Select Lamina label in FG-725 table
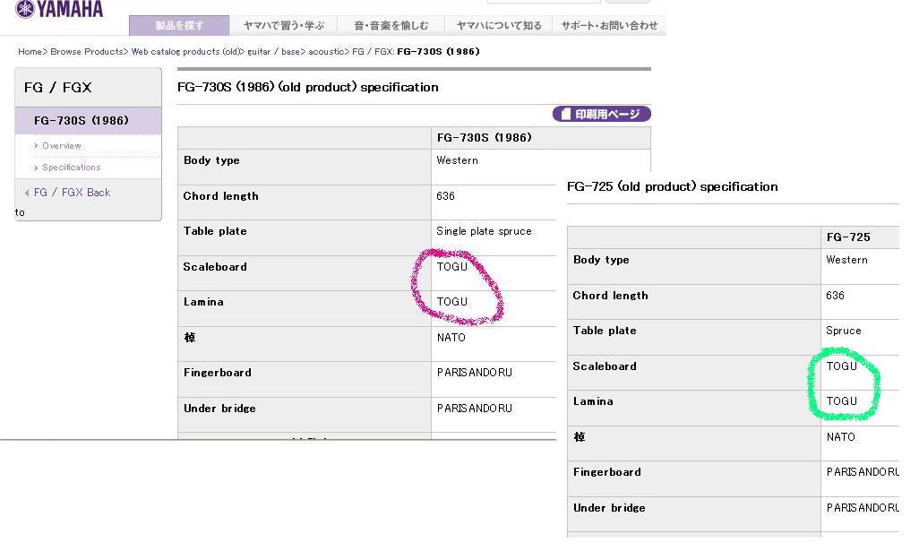Screen dimensions: 919x551 tap(593, 402)
